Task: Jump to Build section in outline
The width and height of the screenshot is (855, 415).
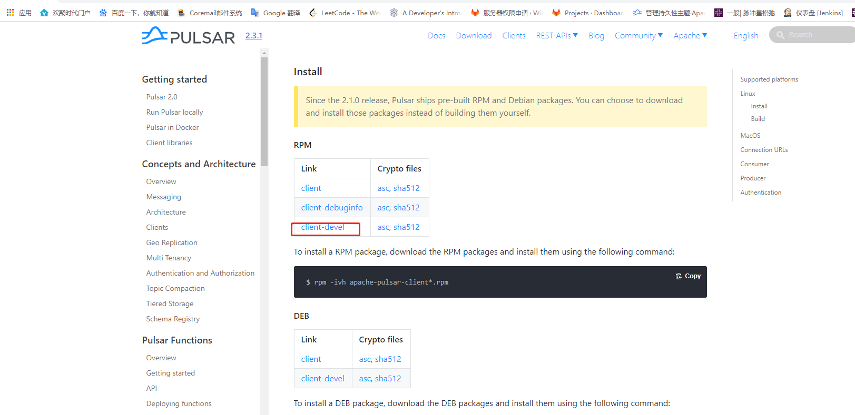Action: point(758,119)
